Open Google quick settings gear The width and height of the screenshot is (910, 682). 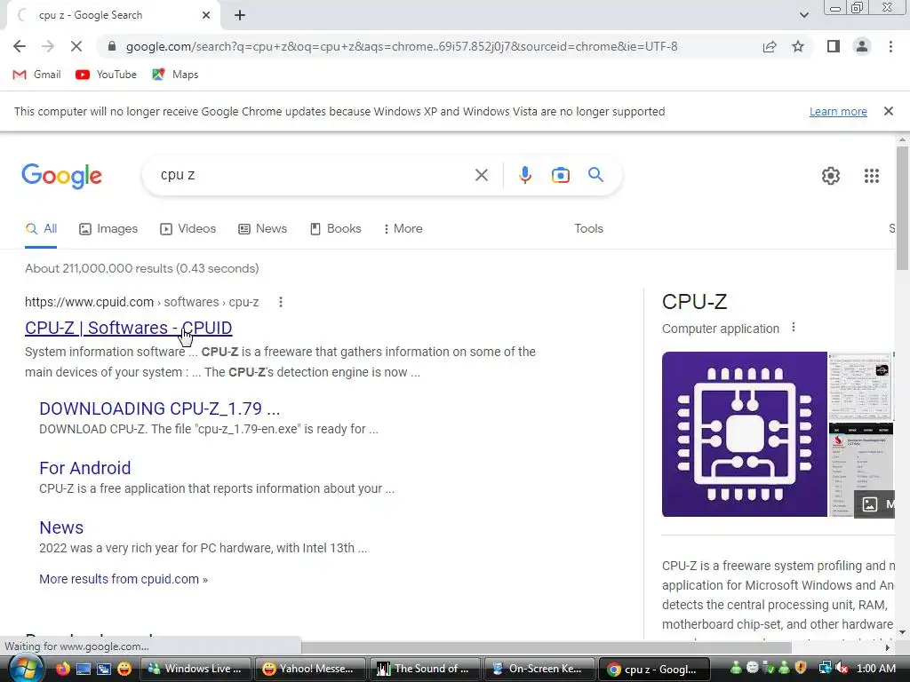831,176
